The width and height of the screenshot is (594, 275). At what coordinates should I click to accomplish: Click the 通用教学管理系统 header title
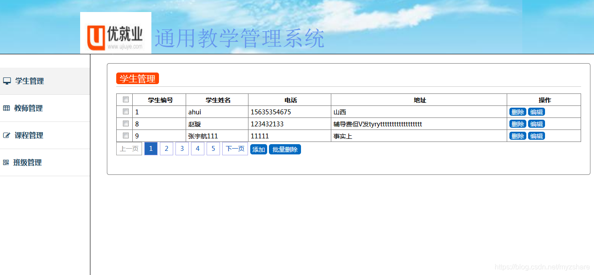[240, 38]
